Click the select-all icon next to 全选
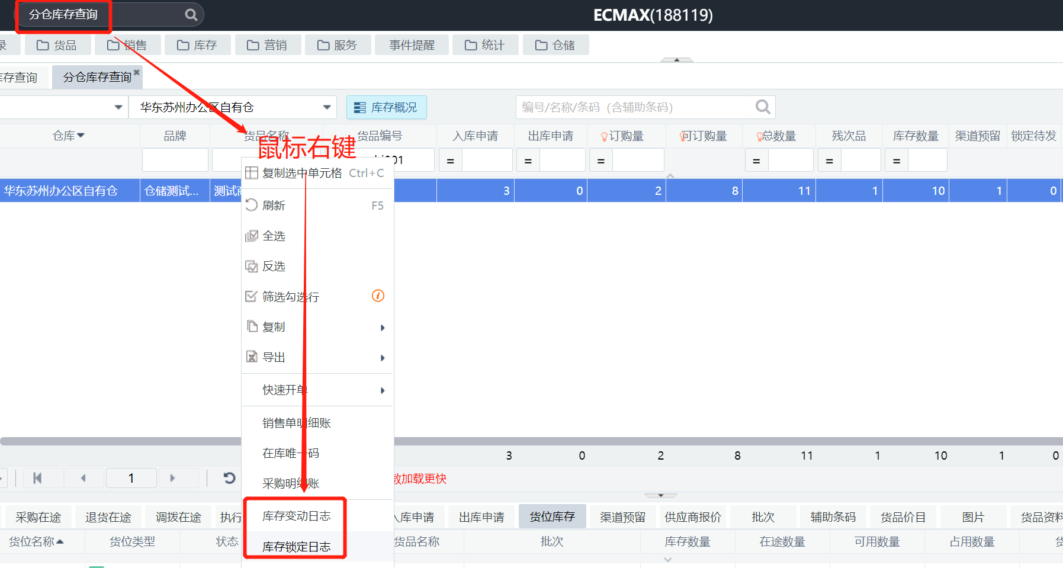 (x=251, y=236)
